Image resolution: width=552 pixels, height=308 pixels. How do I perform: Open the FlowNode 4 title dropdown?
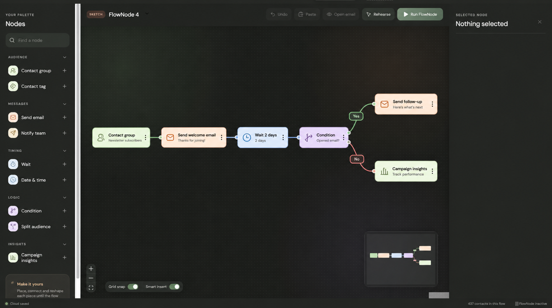147,14
